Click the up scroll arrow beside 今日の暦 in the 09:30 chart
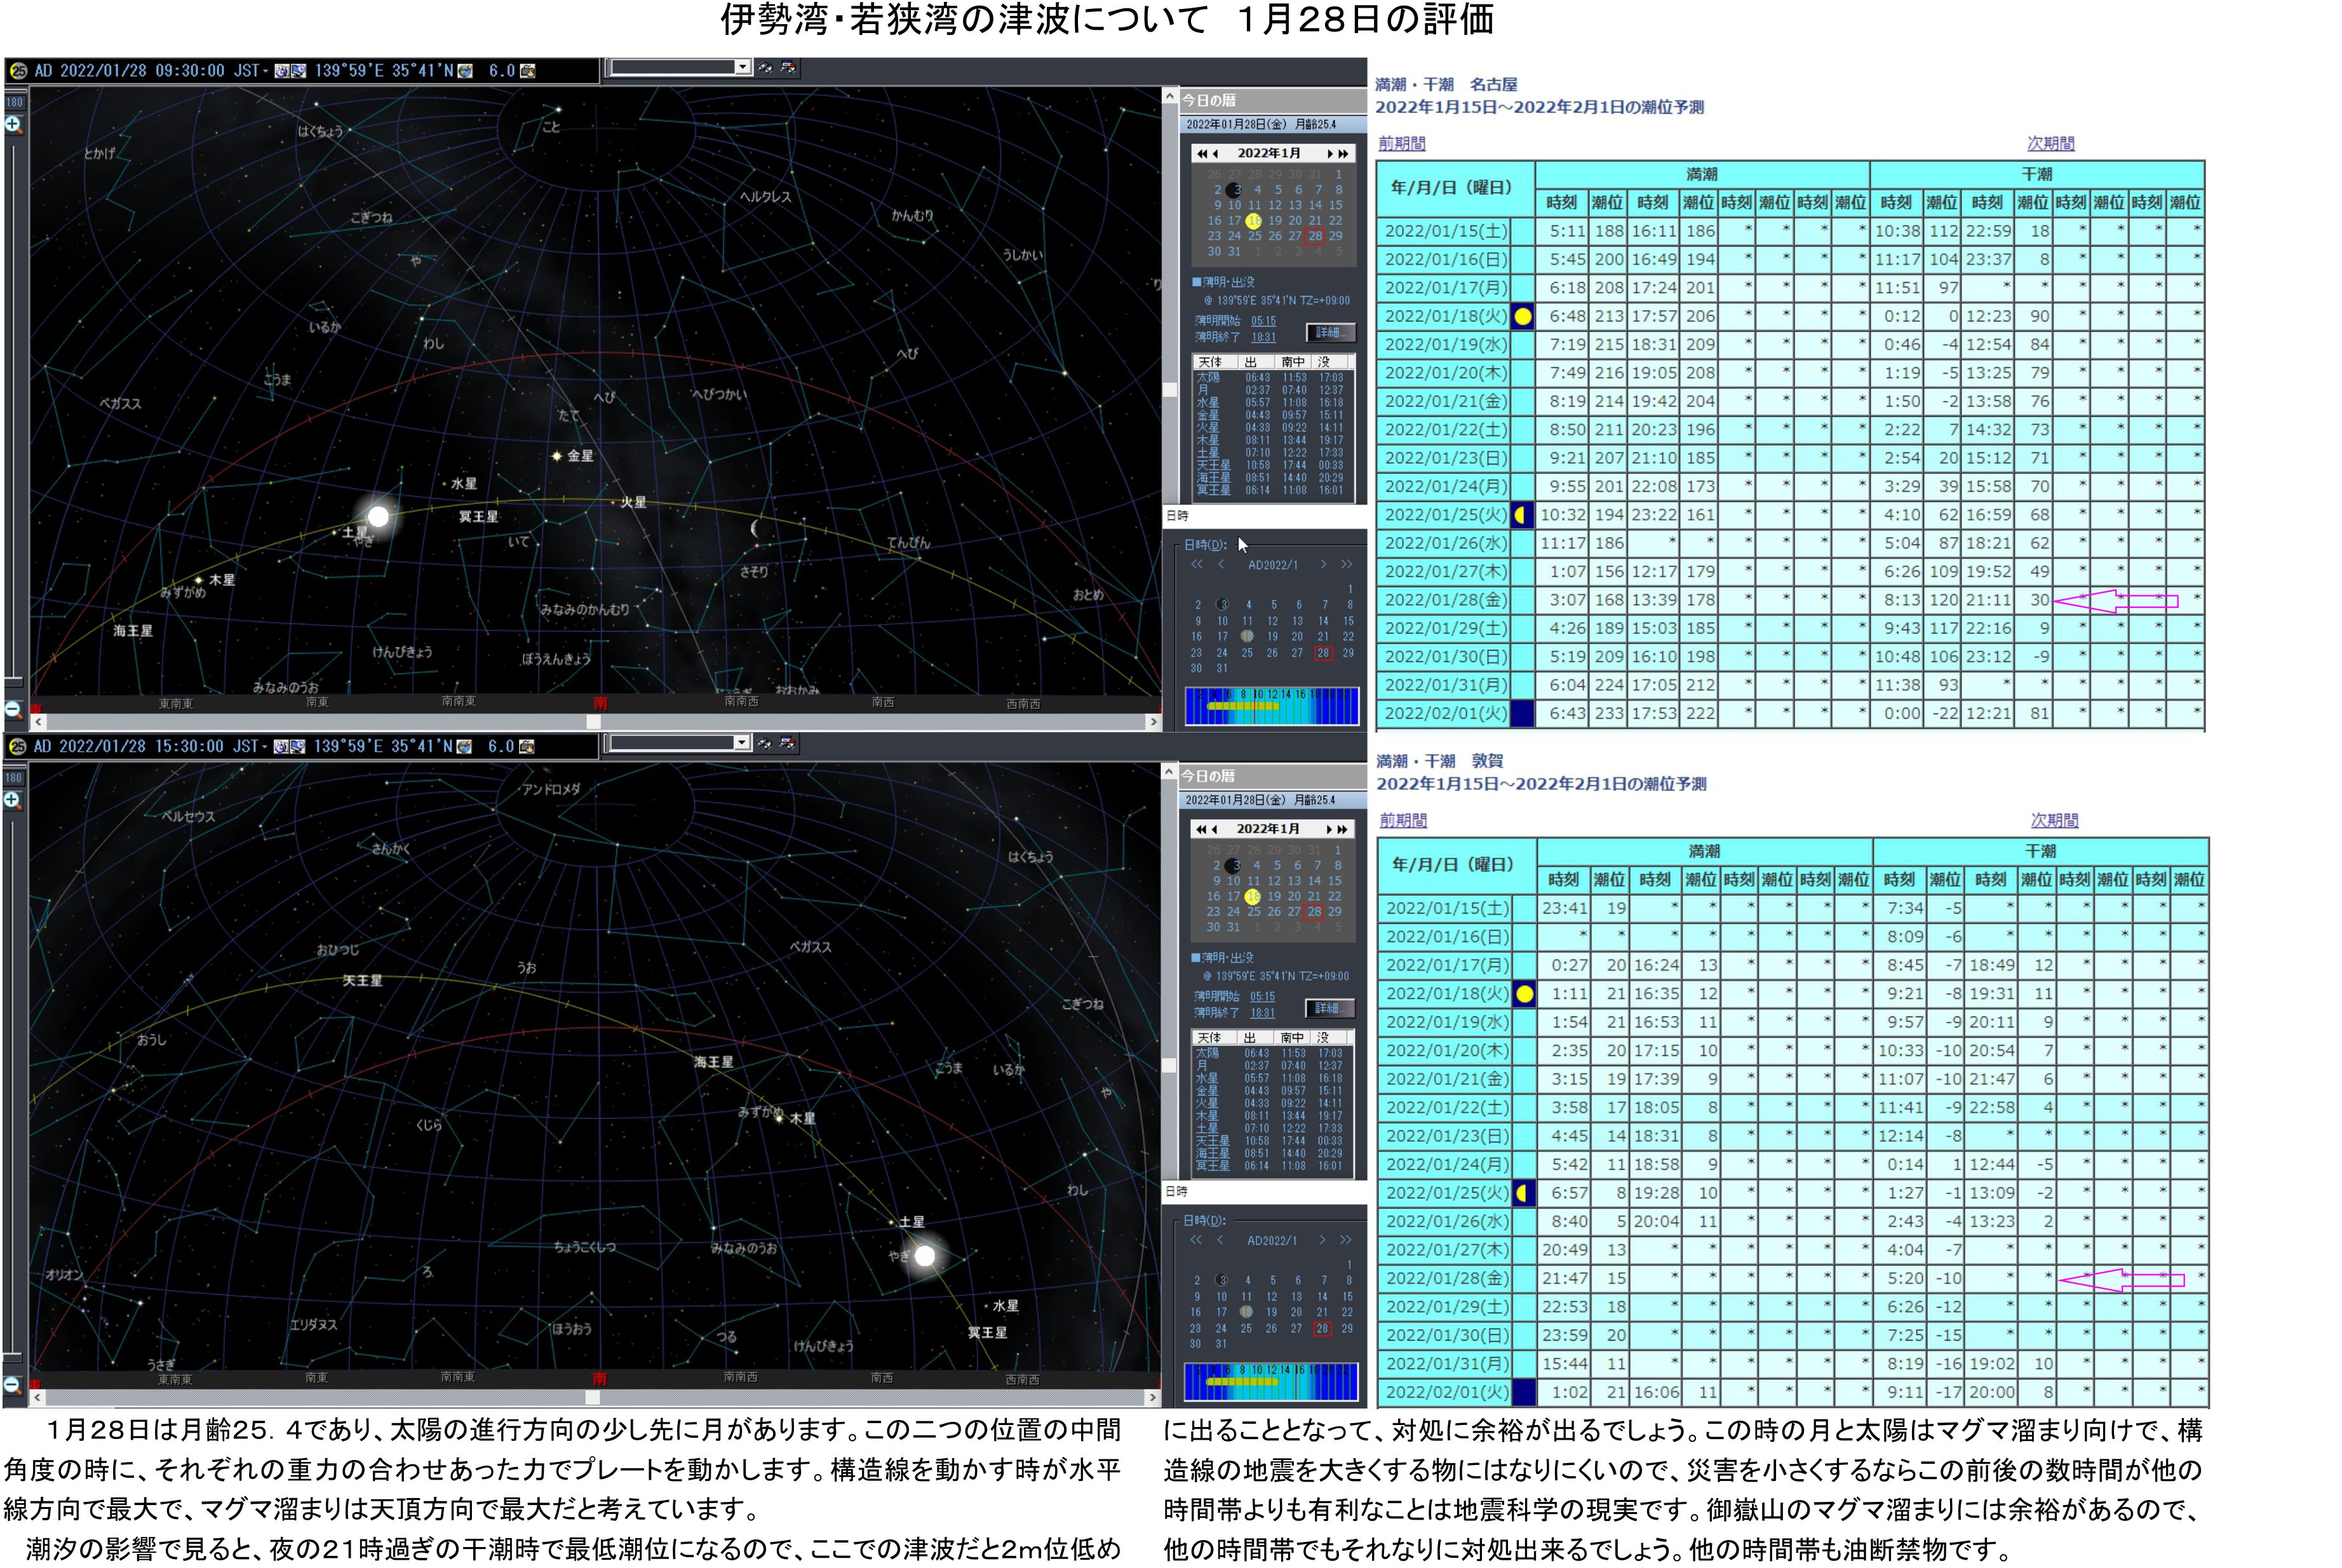 point(1169,97)
